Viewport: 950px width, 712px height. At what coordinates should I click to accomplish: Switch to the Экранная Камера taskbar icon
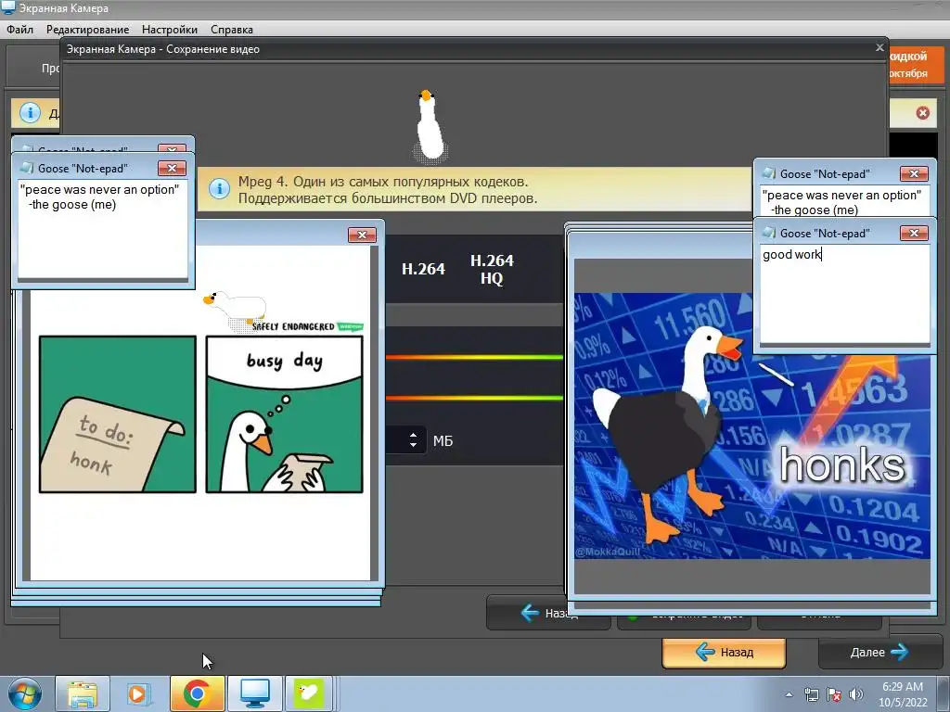254,693
